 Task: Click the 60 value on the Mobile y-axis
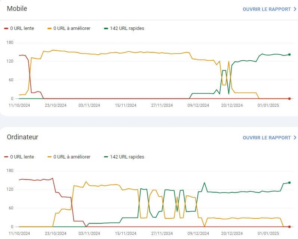coord(11,80)
